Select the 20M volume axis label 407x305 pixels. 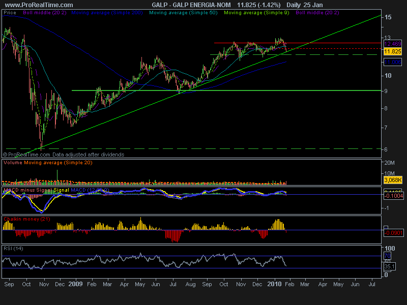pyautogui.click(x=390, y=163)
